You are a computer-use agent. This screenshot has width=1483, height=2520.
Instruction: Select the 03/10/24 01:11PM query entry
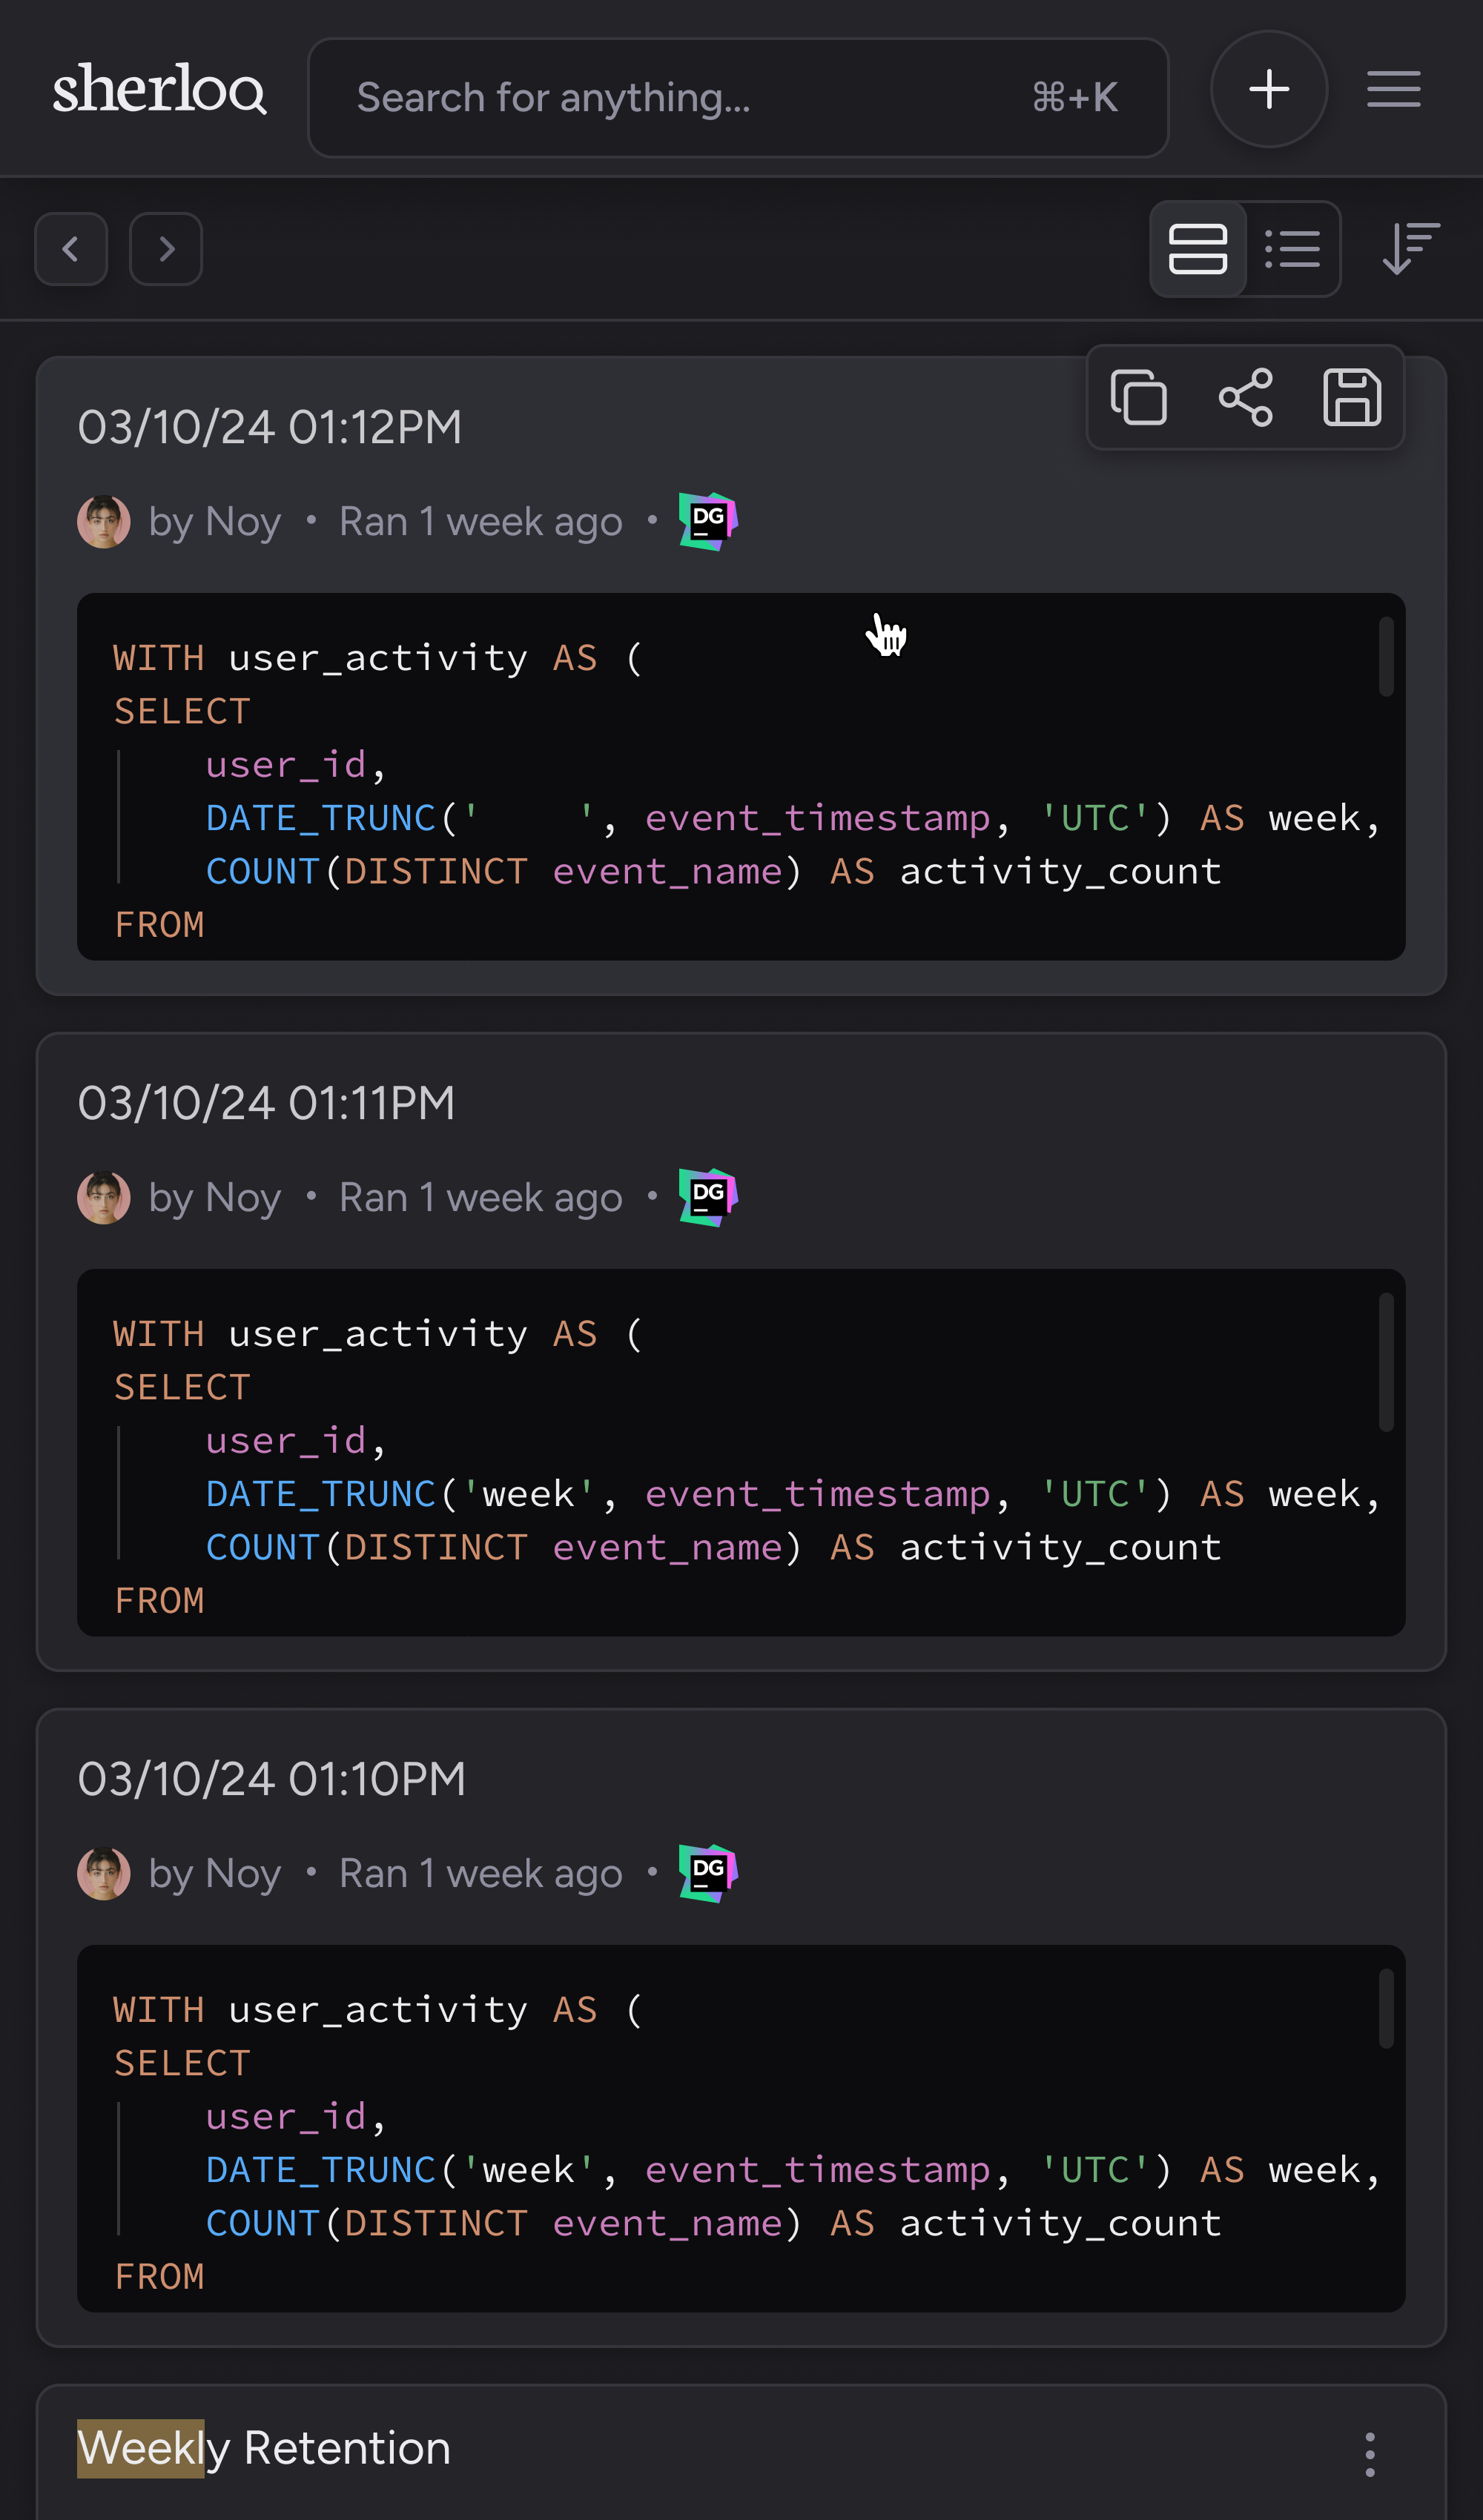(x=266, y=1102)
